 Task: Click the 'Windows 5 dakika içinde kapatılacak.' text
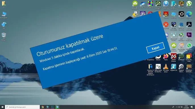point(62,55)
